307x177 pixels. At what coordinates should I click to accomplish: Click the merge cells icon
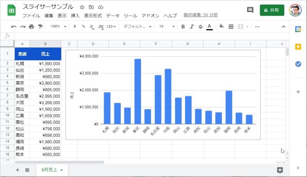[241, 26]
